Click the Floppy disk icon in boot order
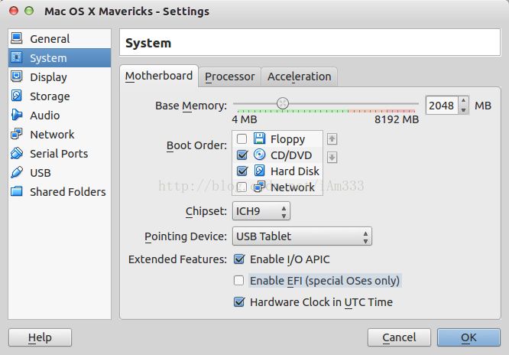 [259, 138]
